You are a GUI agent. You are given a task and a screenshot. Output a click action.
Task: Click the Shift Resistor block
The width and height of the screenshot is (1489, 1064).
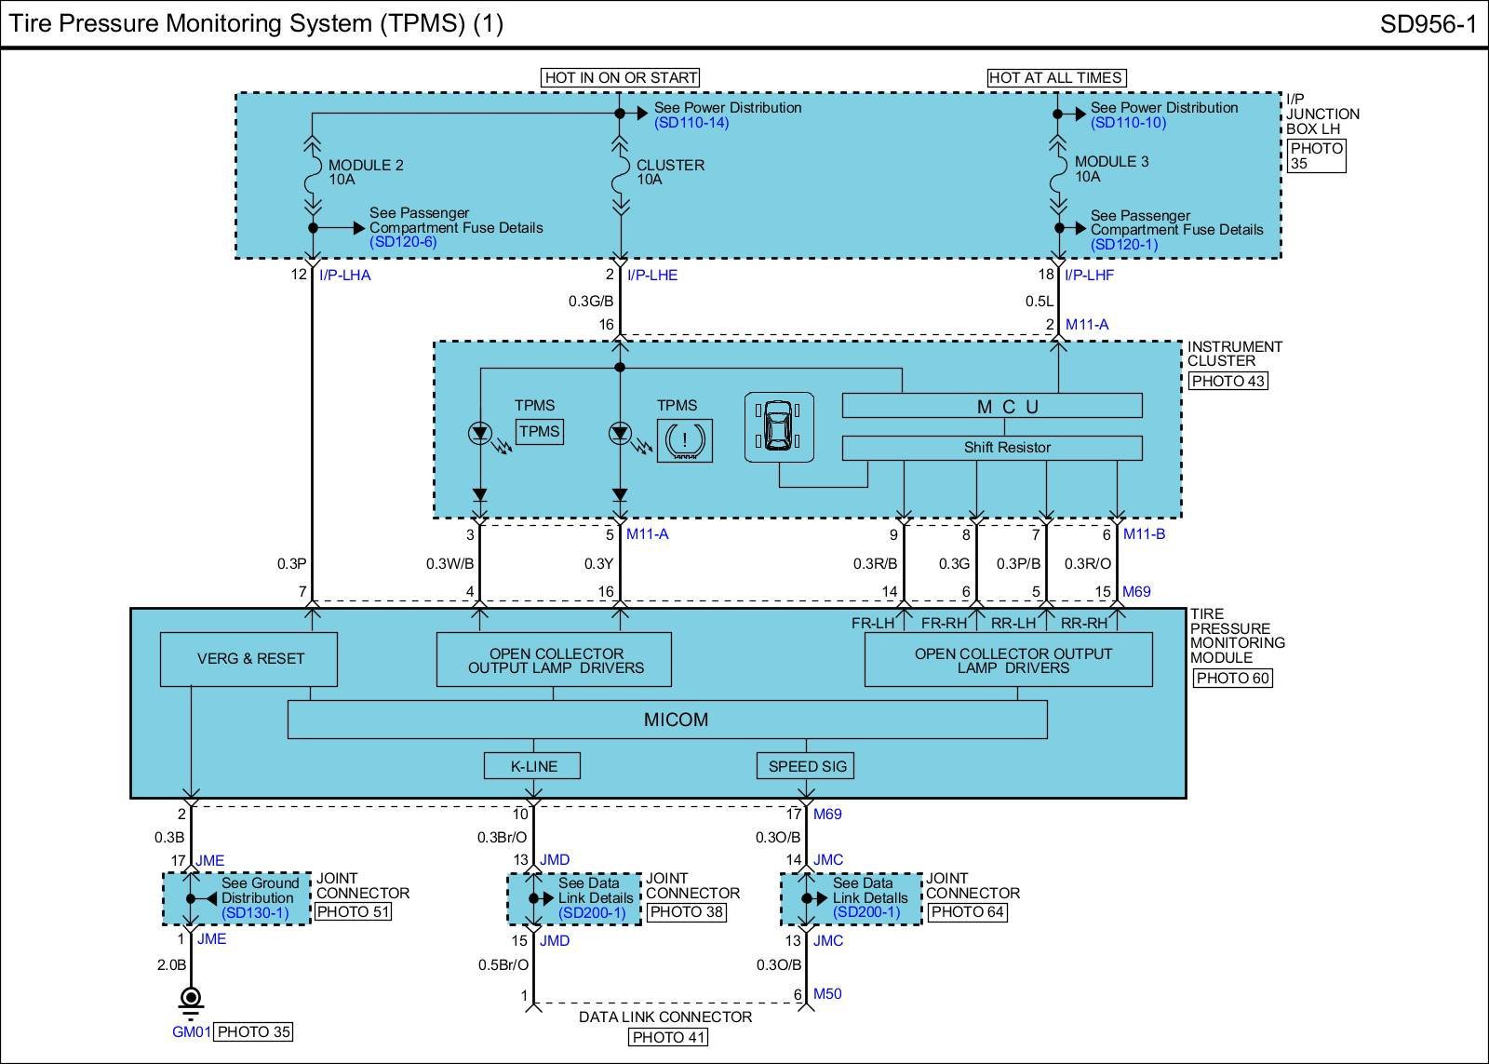coord(992,448)
